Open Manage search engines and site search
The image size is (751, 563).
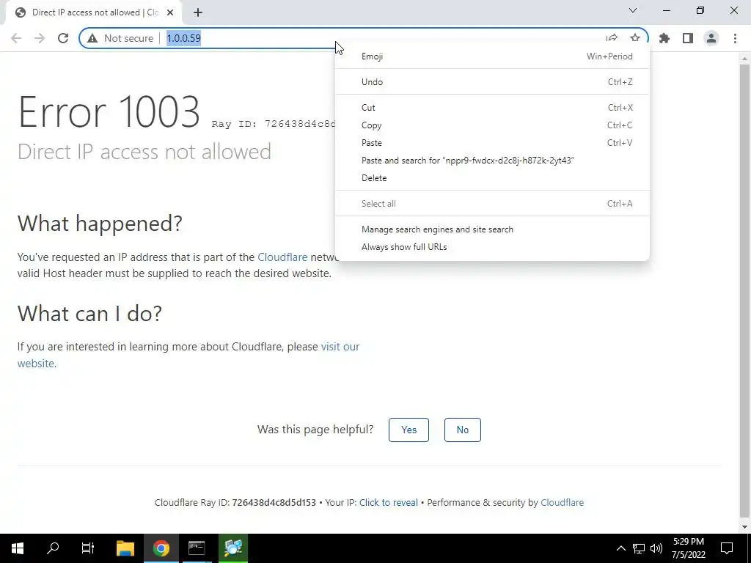[492, 229]
